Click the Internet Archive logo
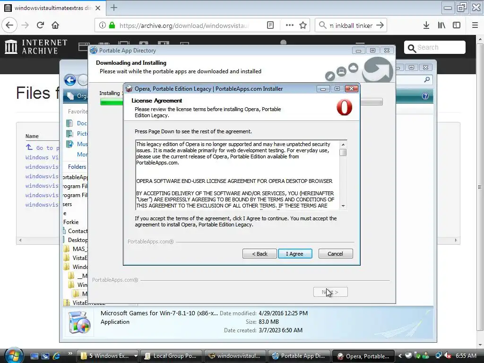The width and height of the screenshot is (484, 363). [36, 47]
